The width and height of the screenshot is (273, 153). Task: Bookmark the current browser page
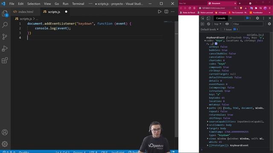195,8
